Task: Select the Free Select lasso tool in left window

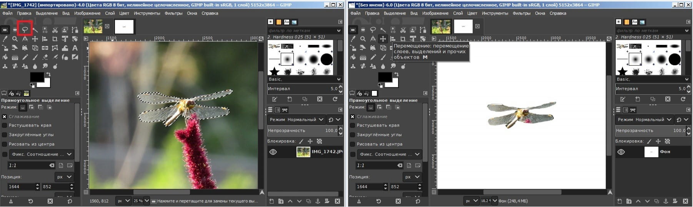Action: [x=25, y=30]
